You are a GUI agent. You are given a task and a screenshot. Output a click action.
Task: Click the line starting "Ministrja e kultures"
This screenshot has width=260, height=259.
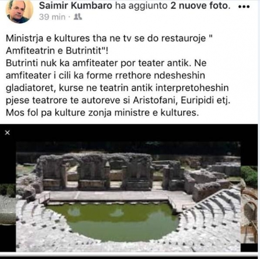[109, 38]
